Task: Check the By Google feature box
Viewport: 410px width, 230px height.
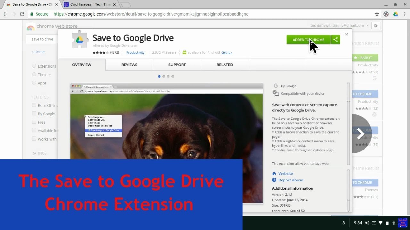Action: (34, 114)
